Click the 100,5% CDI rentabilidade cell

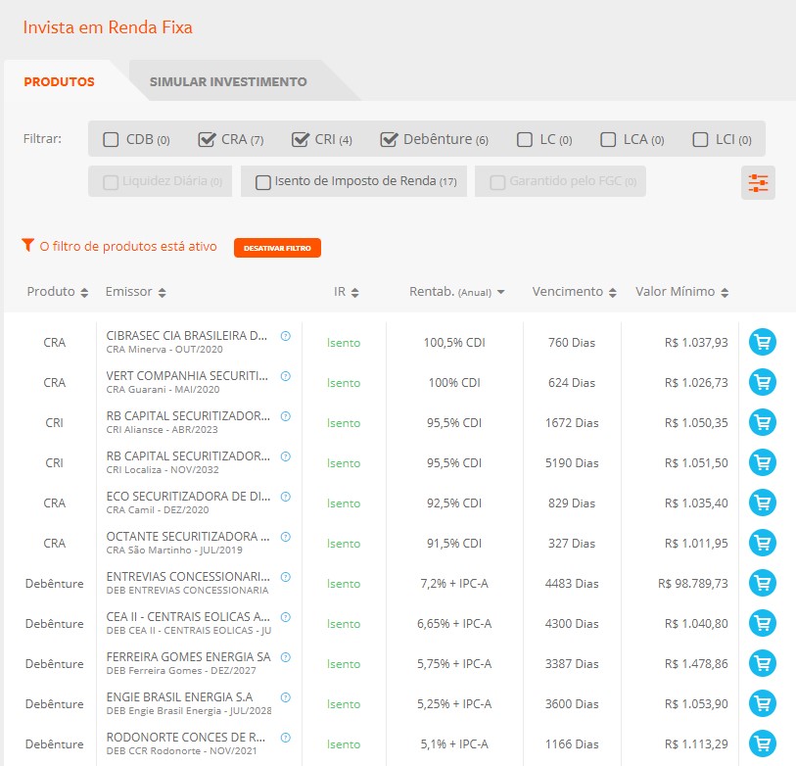click(x=454, y=343)
